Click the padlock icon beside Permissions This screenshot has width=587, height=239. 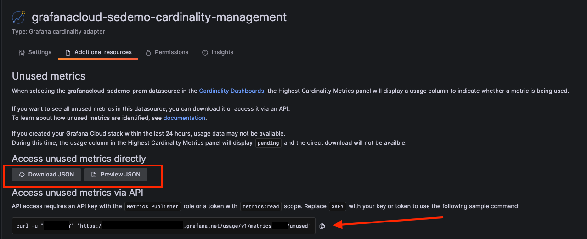point(148,52)
